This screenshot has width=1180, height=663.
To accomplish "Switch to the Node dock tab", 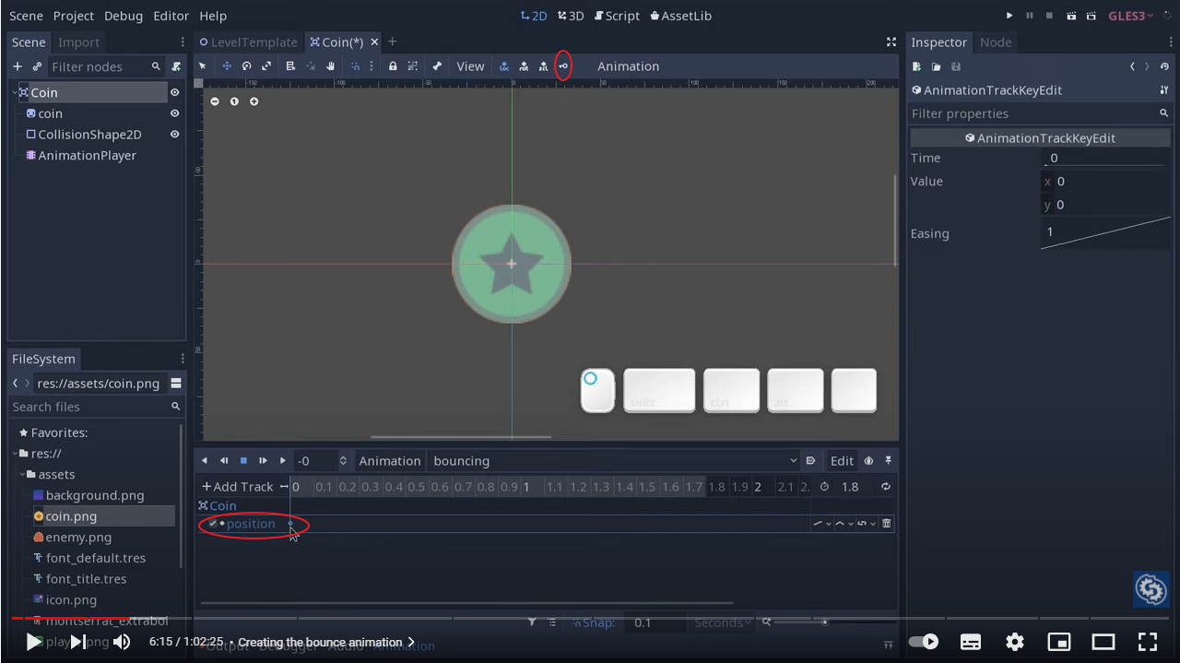I will coord(996,42).
